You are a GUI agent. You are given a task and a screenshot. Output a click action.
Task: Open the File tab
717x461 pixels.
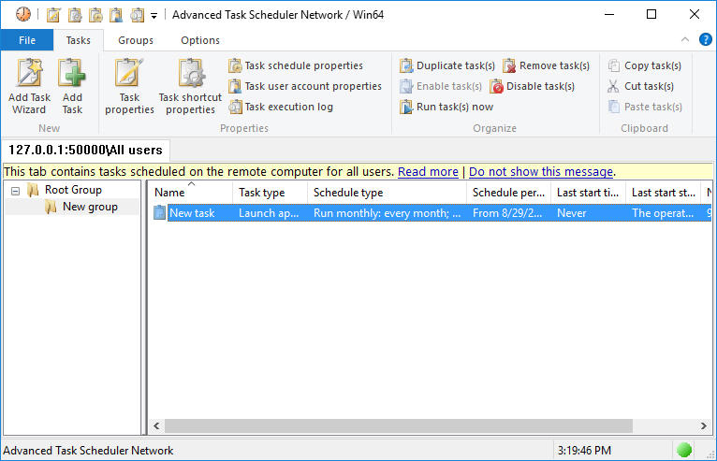point(27,40)
